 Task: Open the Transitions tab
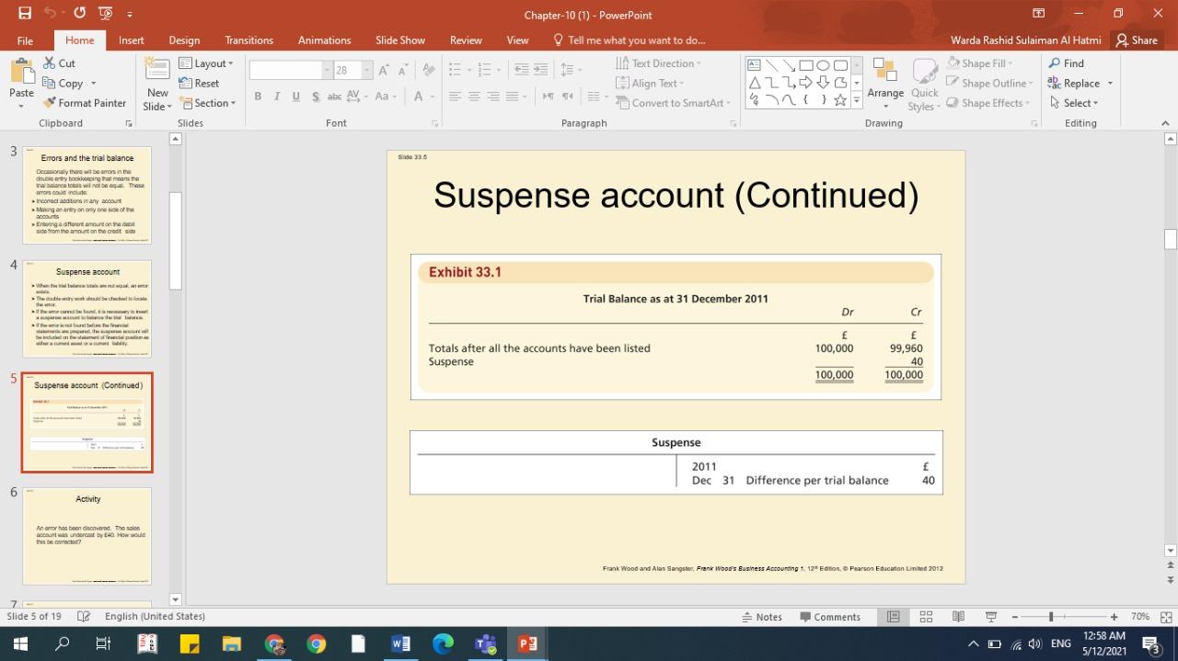pos(248,40)
